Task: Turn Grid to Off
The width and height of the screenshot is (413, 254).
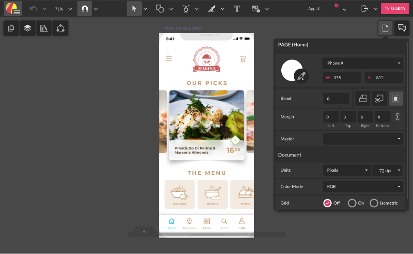Action: (x=327, y=203)
